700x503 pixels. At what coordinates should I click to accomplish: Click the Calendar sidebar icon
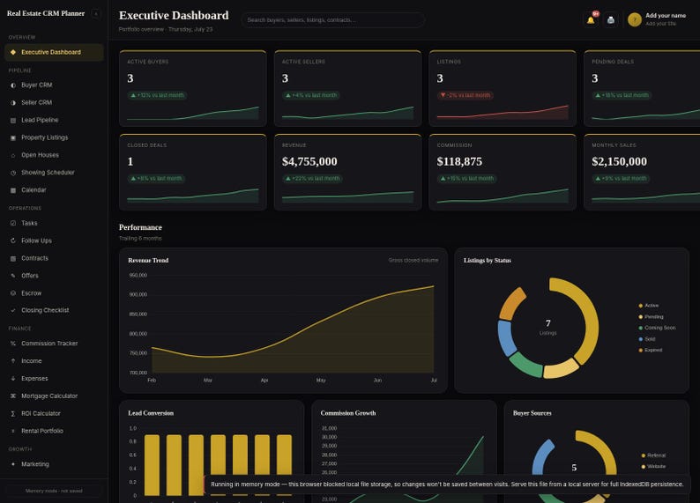click(13, 190)
